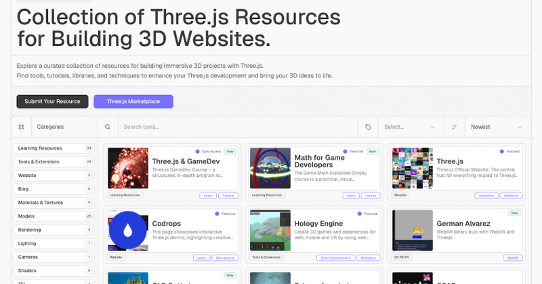
Task: Click Featured badge on Hology Engine card
Action: 367,214
